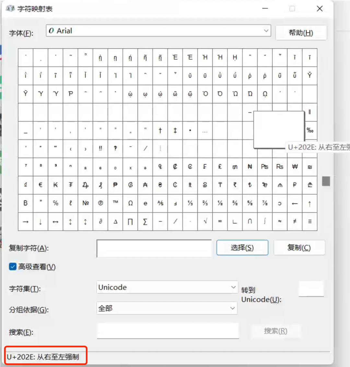
Task: Select the euro € sign cell
Action: [41, 185]
